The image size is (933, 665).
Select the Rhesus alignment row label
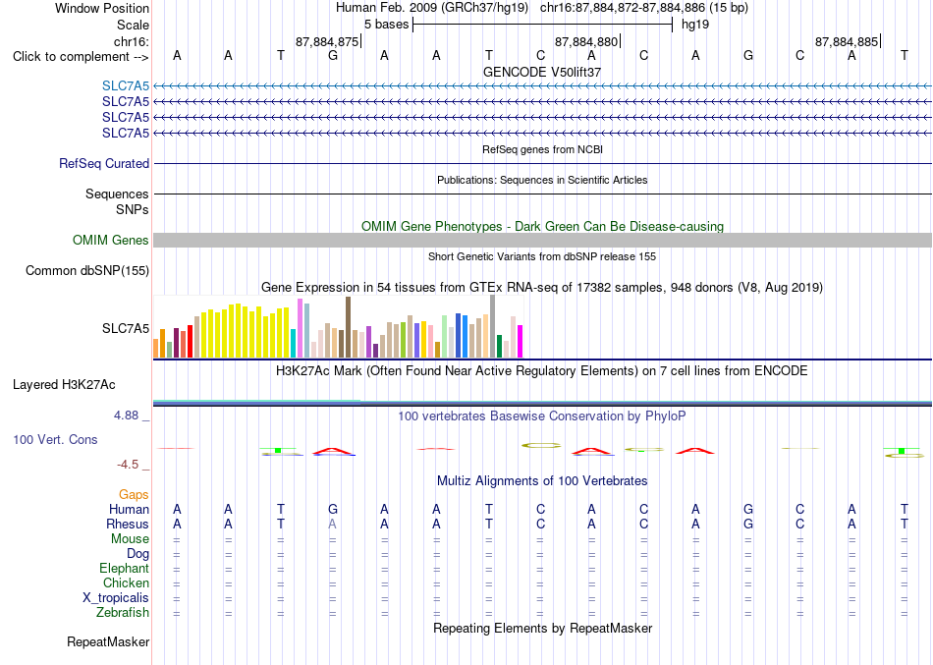[128, 524]
